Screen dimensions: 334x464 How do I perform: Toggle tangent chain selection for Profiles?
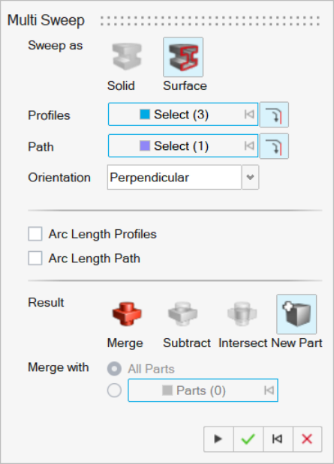(274, 115)
